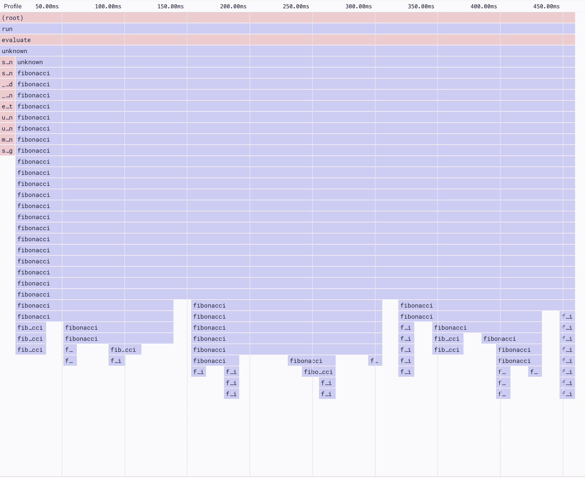Select the deepest bottom-left fibonacci call frame
Image resolution: width=585 pixels, height=478 pixels.
click(x=30, y=350)
